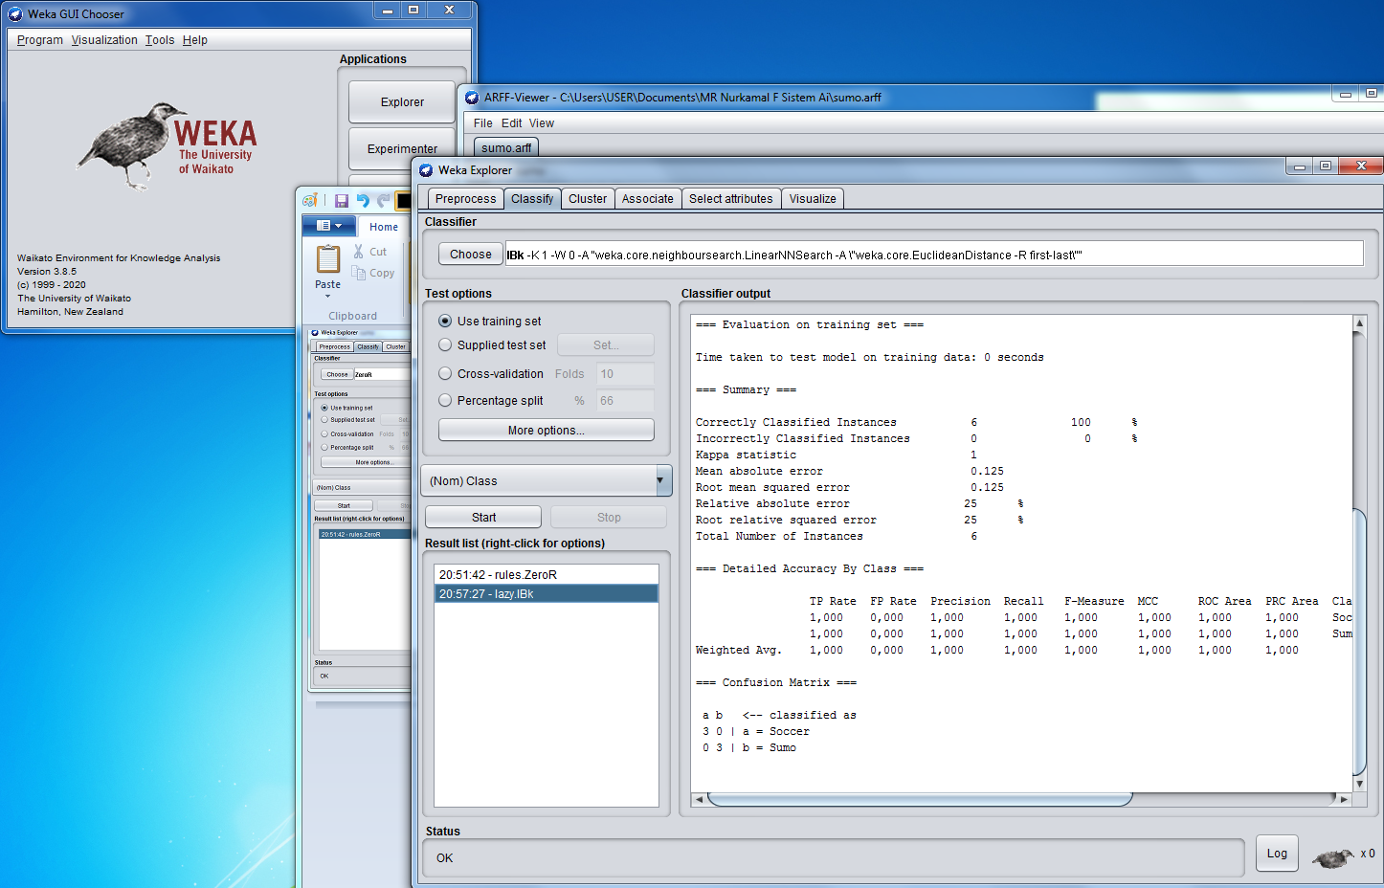Open the Visualization menu in GUI Chooser

[x=104, y=40]
